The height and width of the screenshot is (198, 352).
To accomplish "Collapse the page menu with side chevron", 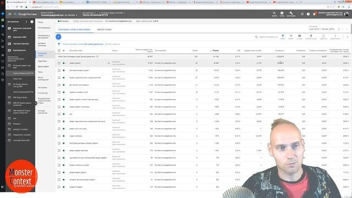I will [x=36, y=103].
